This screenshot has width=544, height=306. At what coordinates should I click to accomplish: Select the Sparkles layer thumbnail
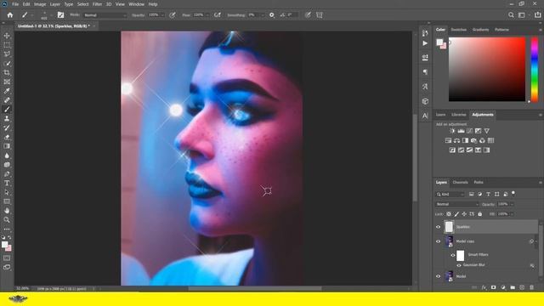click(449, 227)
